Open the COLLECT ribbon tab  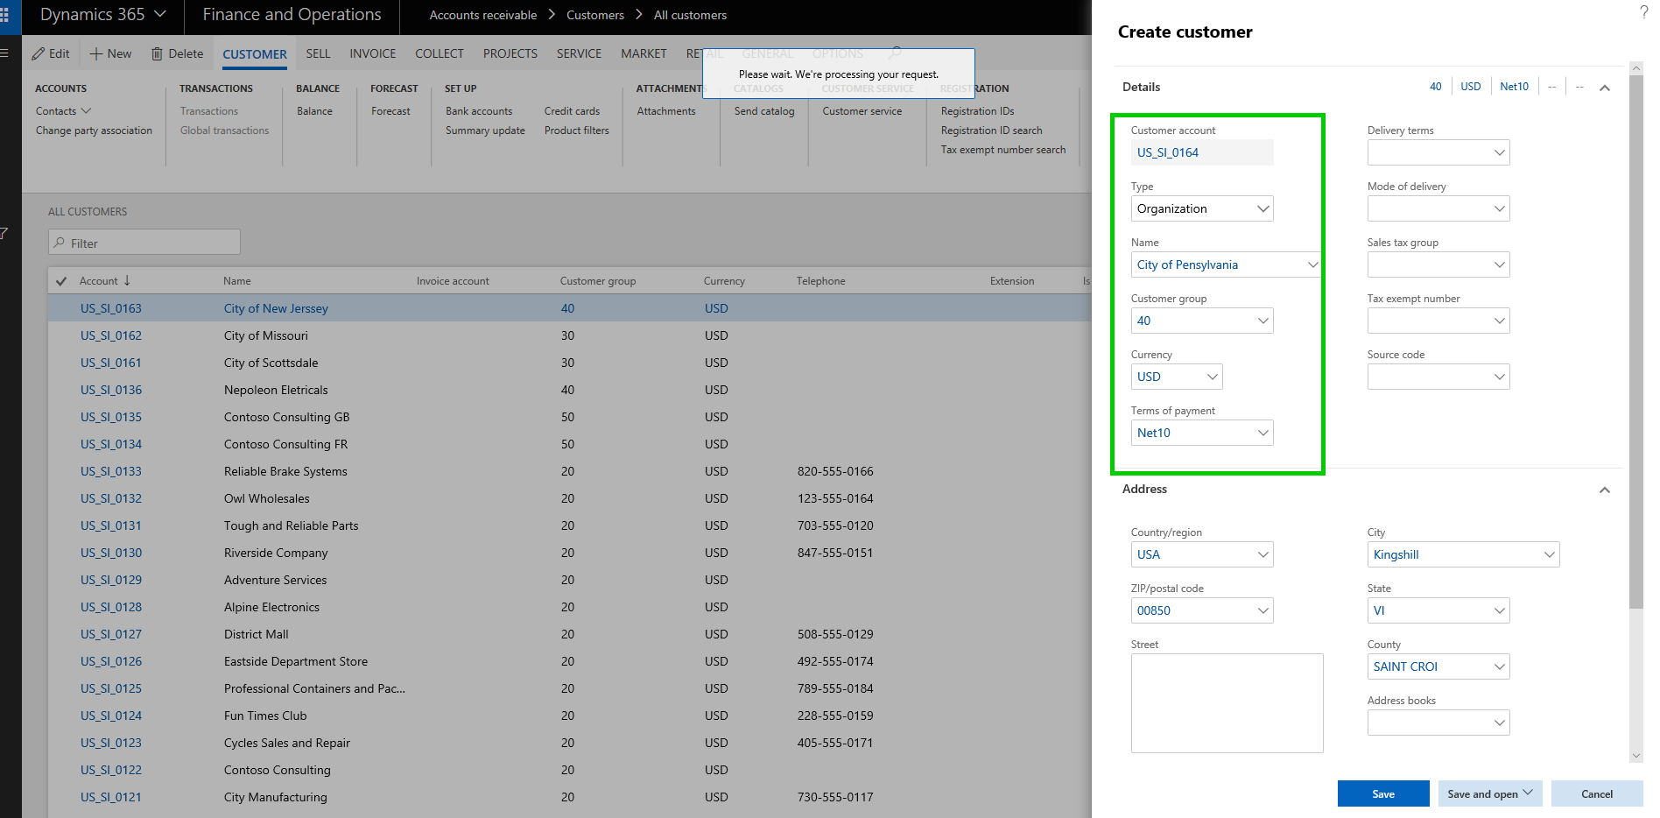(x=439, y=53)
